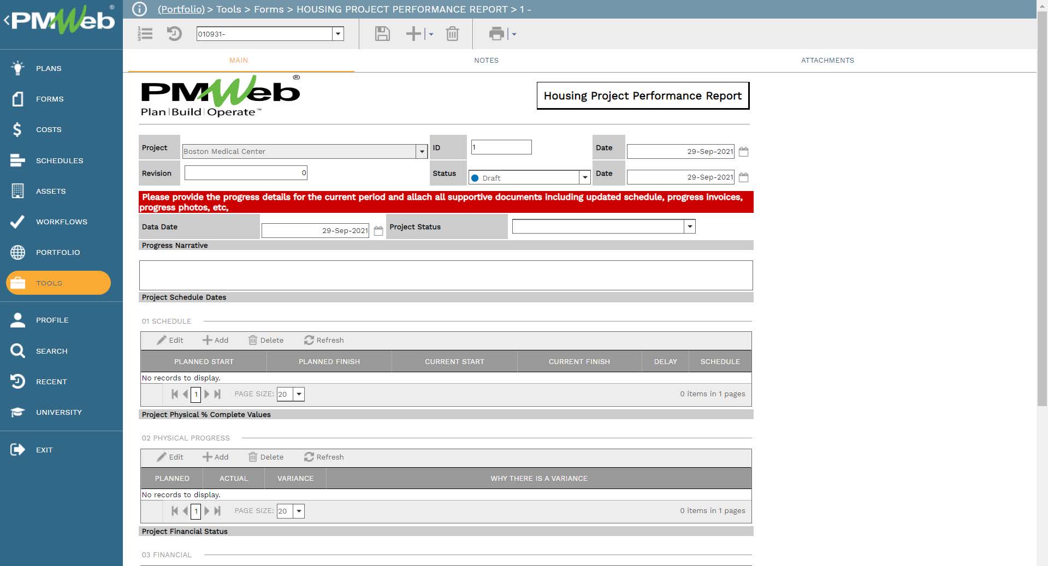Image resolution: width=1048 pixels, height=566 pixels.
Task: Expand the print options dropdown arrow
Action: [x=514, y=34]
